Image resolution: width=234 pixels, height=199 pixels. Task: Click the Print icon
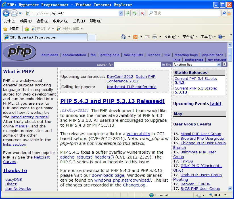point(154,37)
